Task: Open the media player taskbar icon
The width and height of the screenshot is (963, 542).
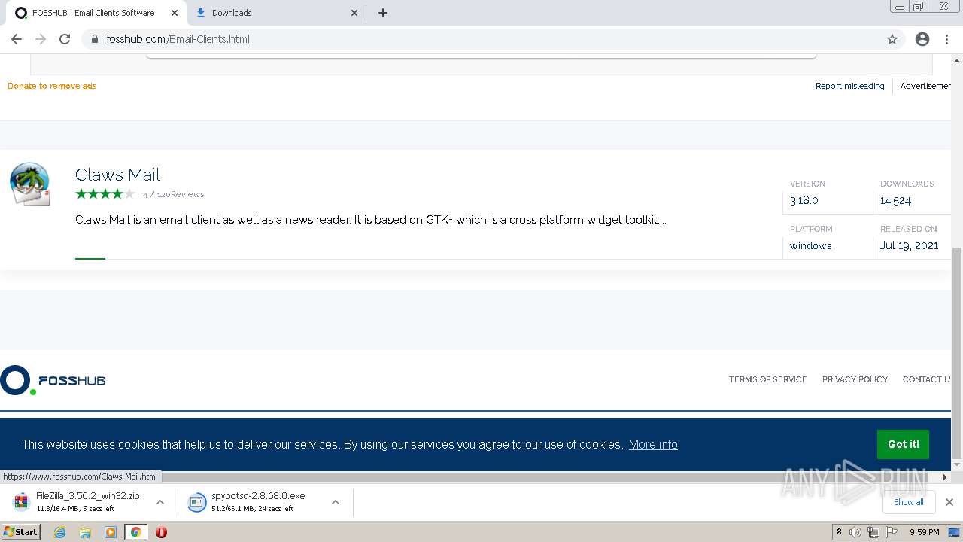Action: pos(111,532)
